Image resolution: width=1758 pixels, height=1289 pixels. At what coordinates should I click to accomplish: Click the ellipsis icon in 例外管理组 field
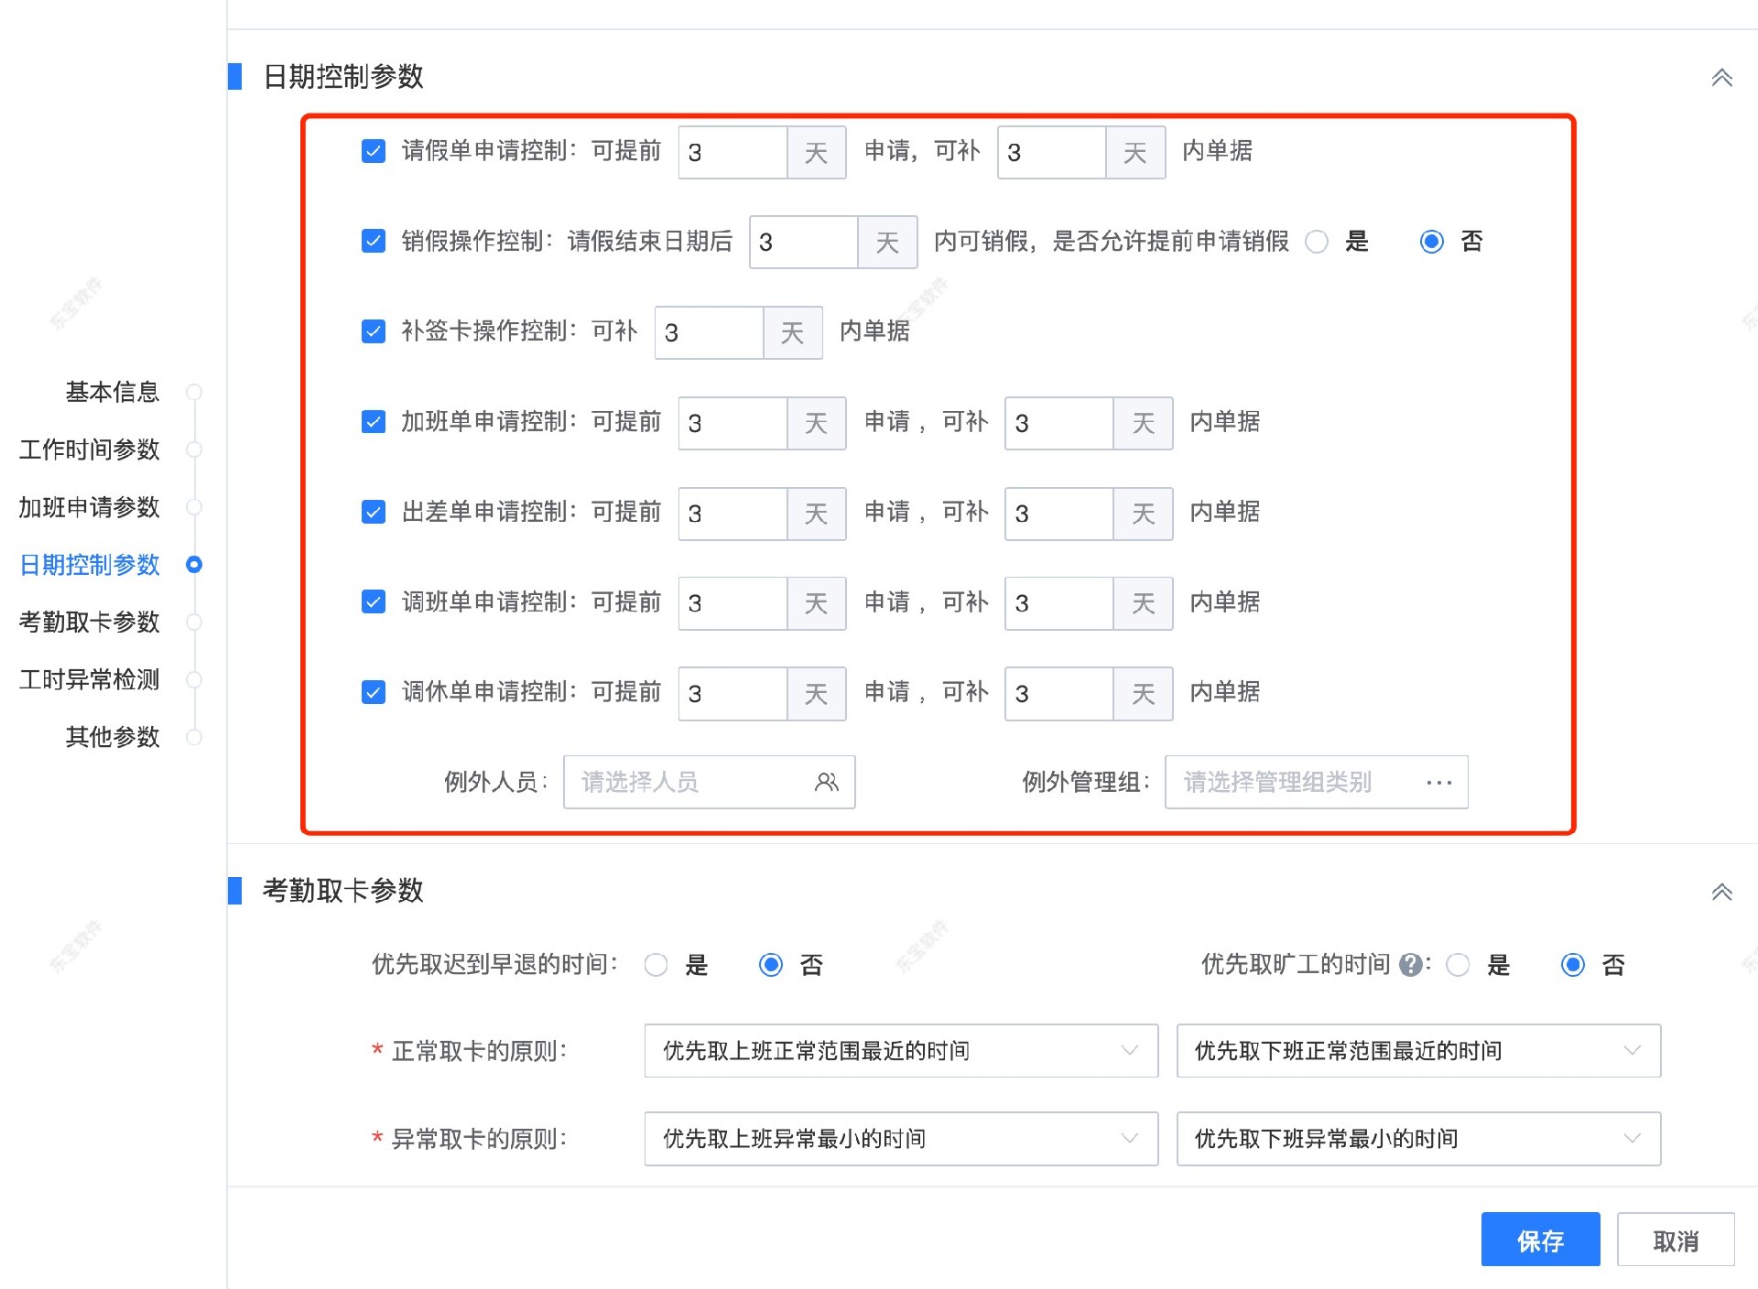[x=1438, y=783]
